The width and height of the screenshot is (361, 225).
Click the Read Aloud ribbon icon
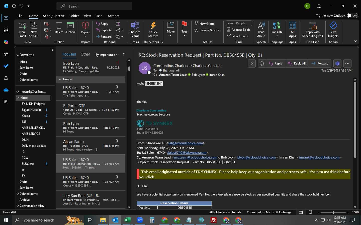[x=261, y=29]
